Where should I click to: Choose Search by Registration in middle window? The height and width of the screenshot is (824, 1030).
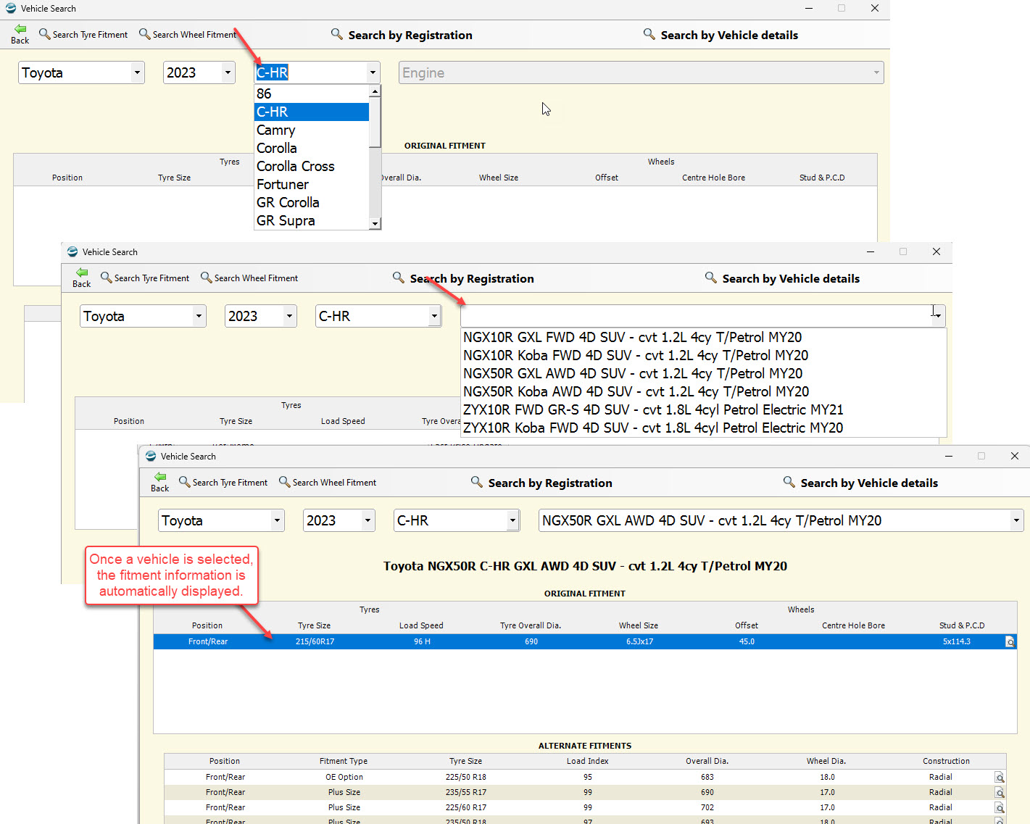click(463, 278)
